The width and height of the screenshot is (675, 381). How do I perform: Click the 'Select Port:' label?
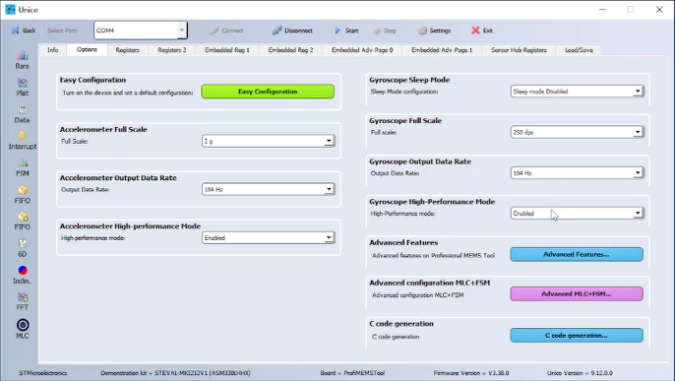pyautogui.click(x=62, y=31)
